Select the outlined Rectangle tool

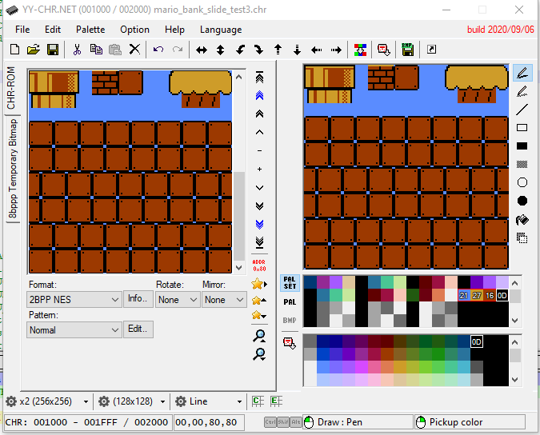tap(522, 128)
